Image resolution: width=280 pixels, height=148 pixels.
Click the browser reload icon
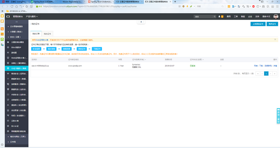click(x=12, y=6)
